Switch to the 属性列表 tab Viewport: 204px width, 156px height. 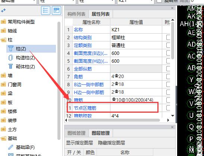pos(101,14)
